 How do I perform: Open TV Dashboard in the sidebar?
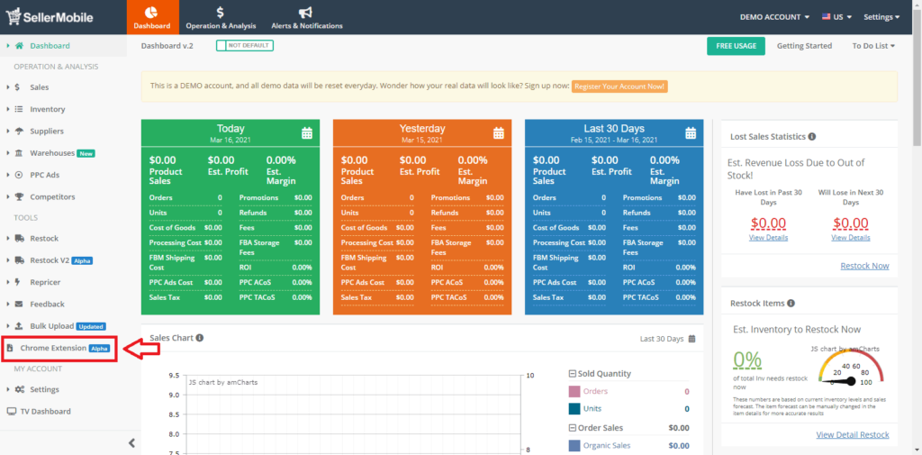pos(45,412)
